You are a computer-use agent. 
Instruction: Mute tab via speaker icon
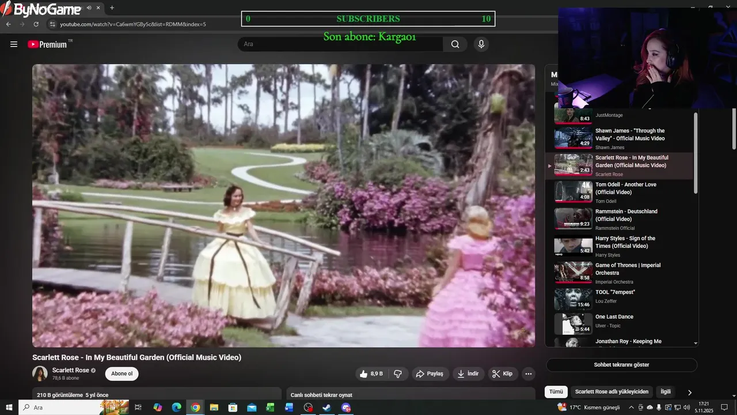[x=89, y=8]
